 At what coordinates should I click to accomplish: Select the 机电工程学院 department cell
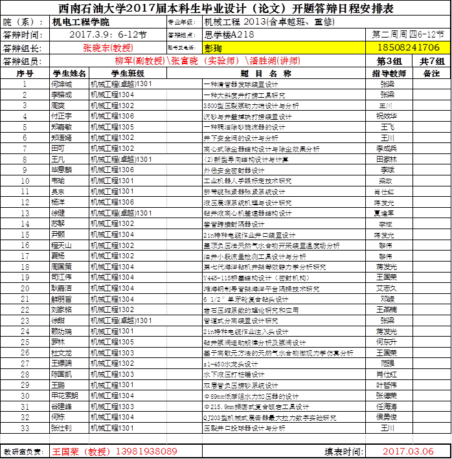tap(107, 21)
